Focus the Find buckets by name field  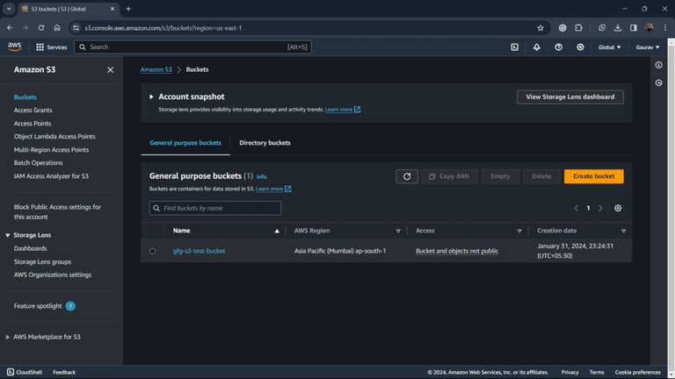pyautogui.click(x=215, y=208)
